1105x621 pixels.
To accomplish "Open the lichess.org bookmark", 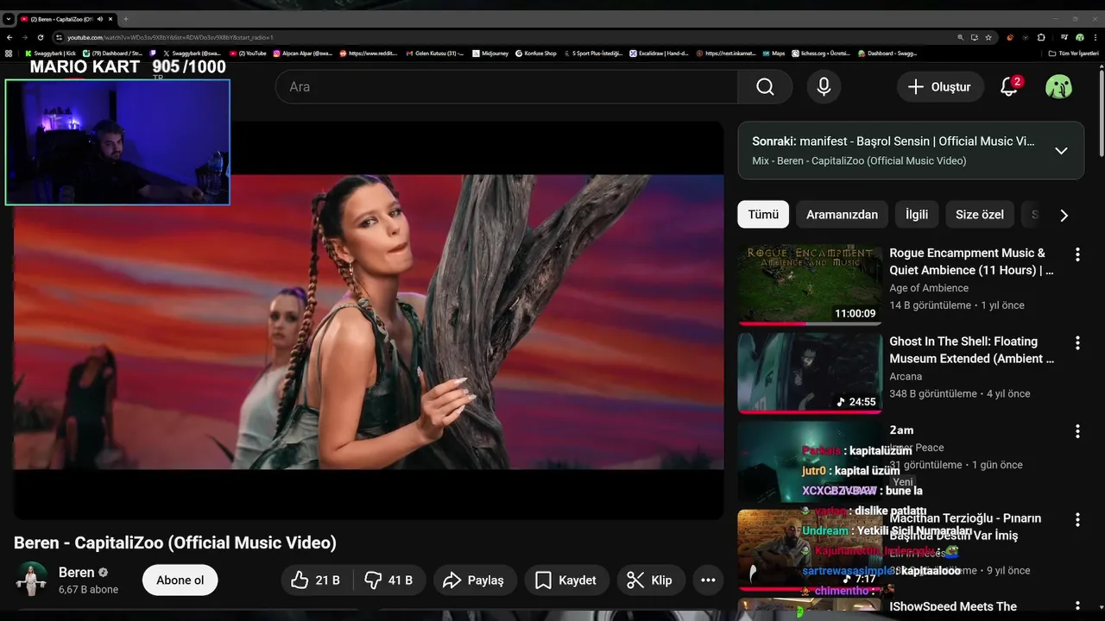I will (820, 53).
